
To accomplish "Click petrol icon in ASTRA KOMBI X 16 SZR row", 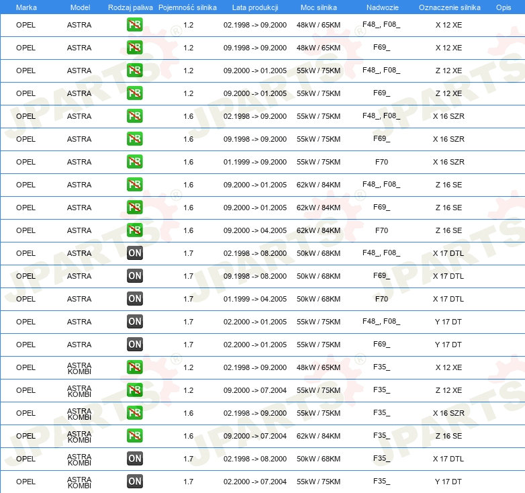I will point(134,413).
